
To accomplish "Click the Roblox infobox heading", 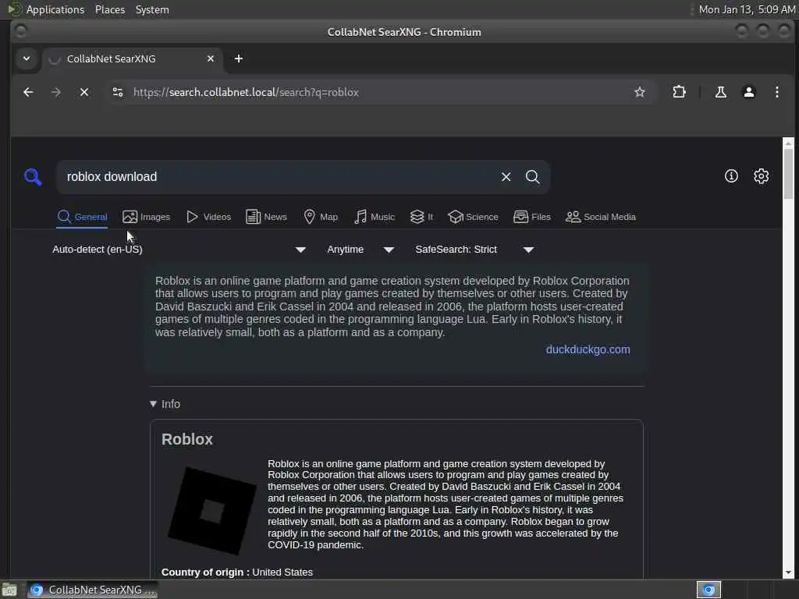I will pos(187,439).
